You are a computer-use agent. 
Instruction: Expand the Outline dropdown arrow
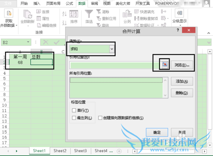point(180,26)
